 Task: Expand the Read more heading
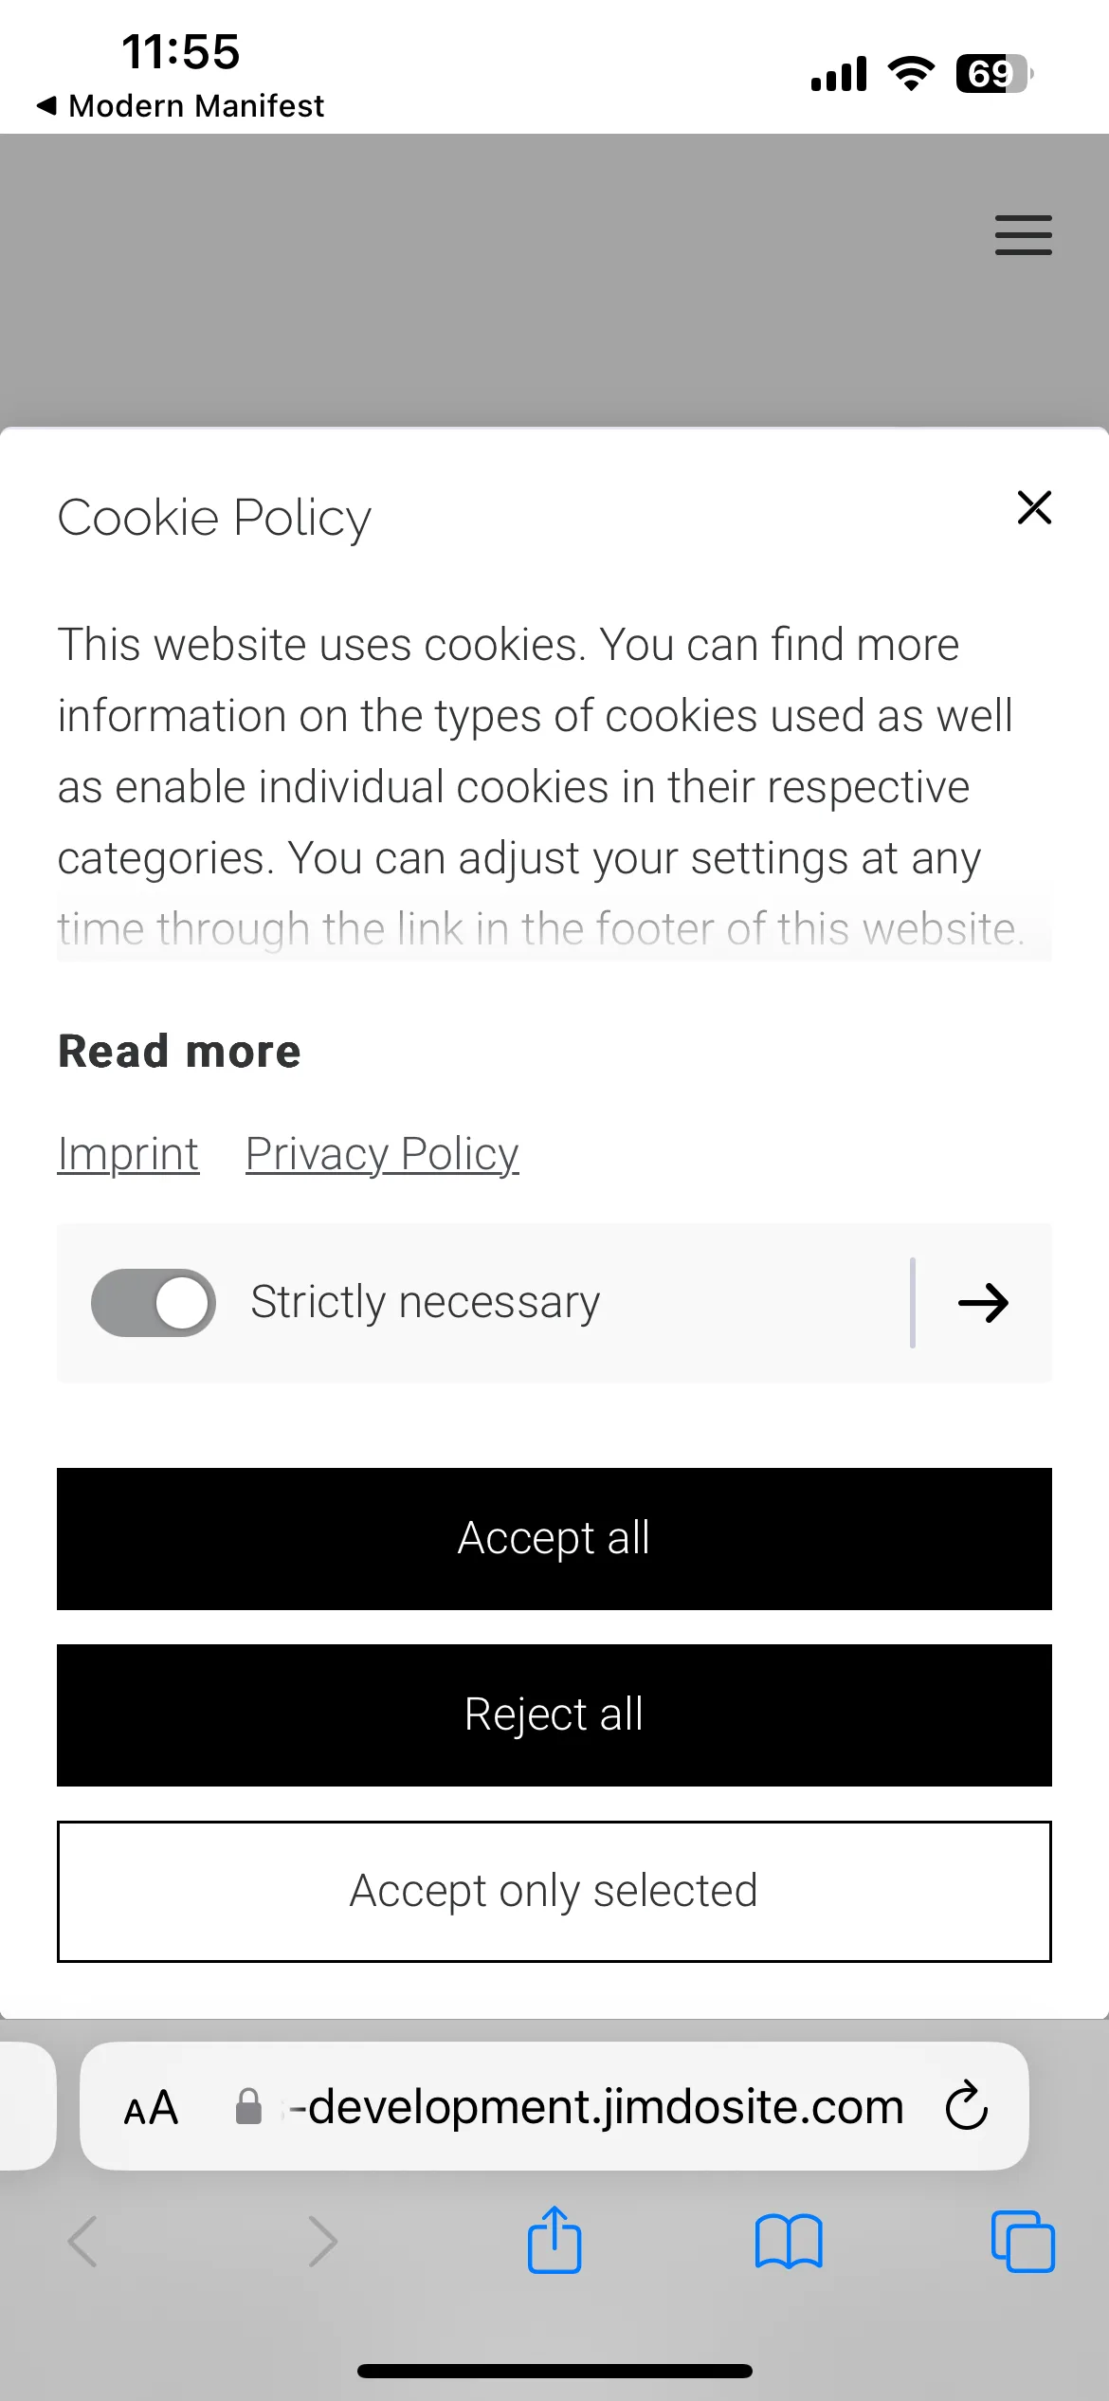click(x=179, y=1051)
